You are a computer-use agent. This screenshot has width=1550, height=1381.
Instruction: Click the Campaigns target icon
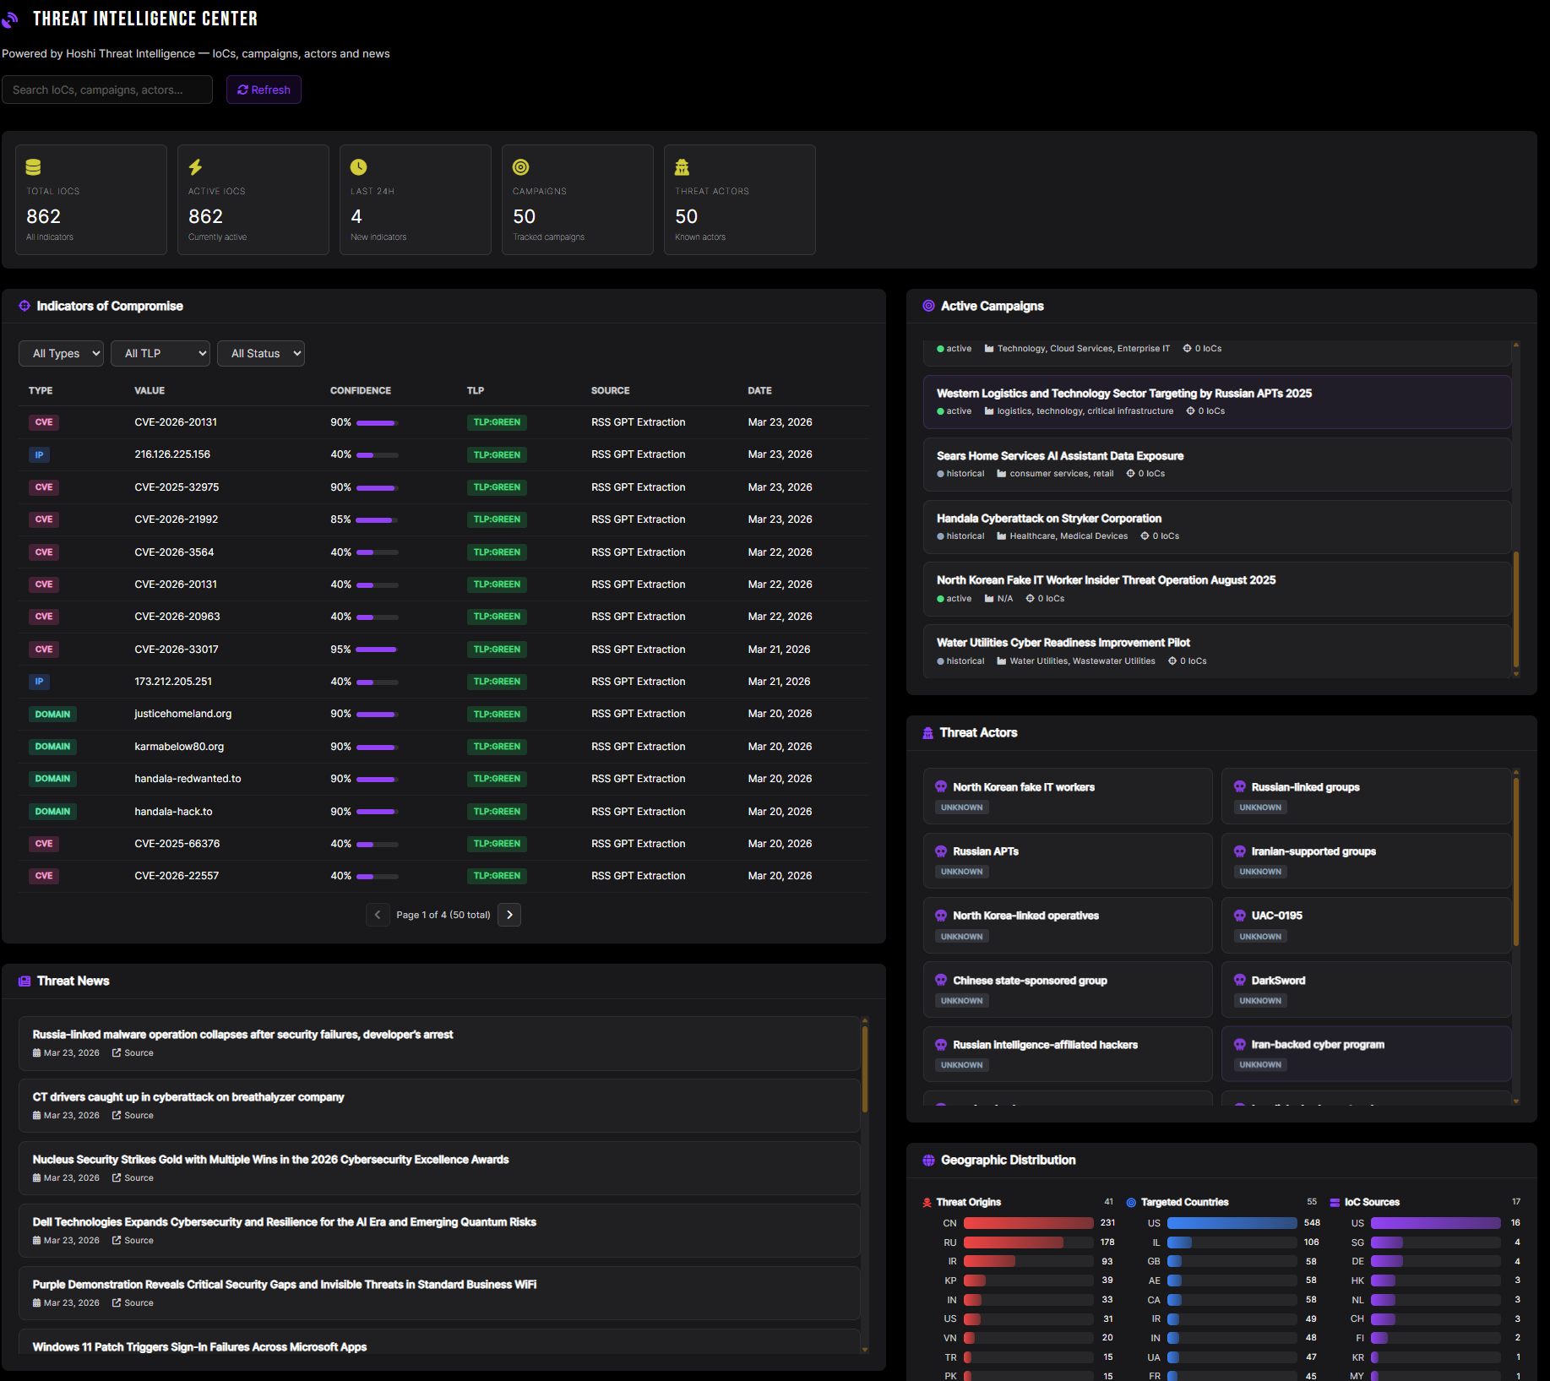(x=520, y=167)
